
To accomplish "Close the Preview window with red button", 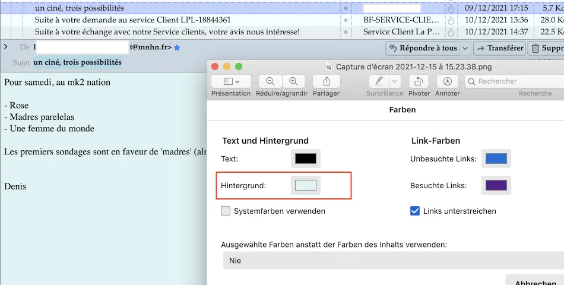I will pyautogui.click(x=215, y=66).
